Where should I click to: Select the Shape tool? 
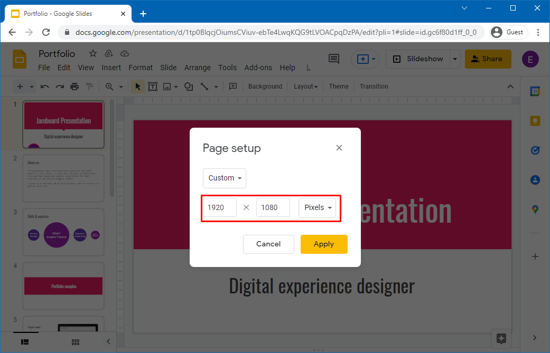click(x=189, y=86)
